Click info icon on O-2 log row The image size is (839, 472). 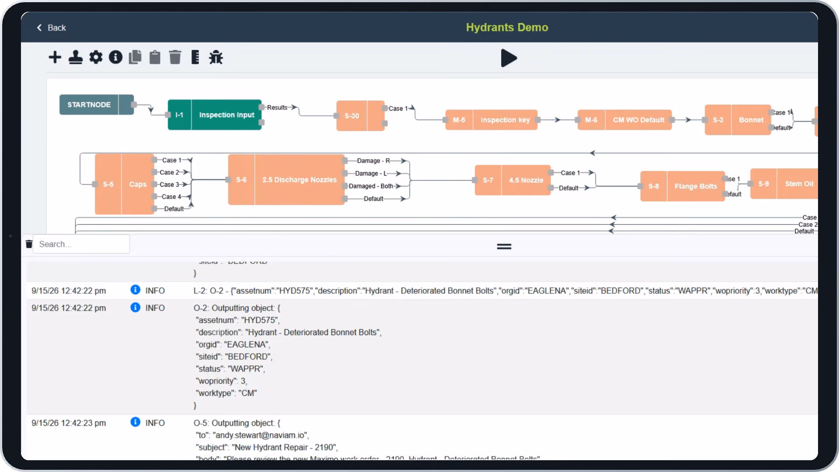pyautogui.click(x=135, y=307)
